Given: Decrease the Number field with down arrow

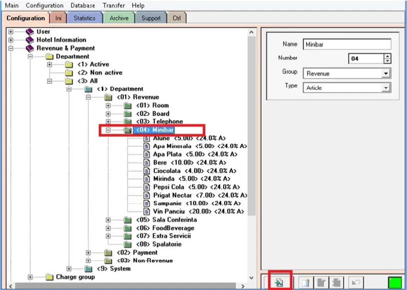Looking at the screenshot, I should [387, 61].
